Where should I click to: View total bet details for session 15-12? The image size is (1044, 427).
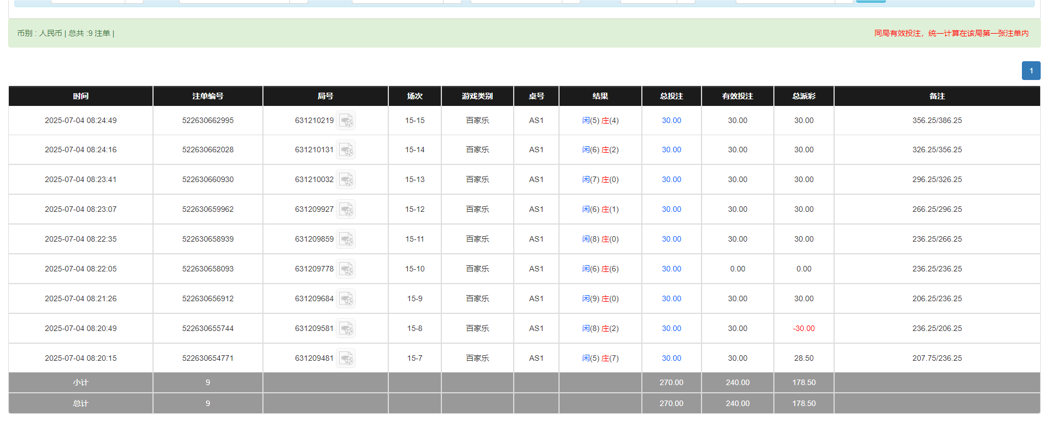tap(671, 210)
